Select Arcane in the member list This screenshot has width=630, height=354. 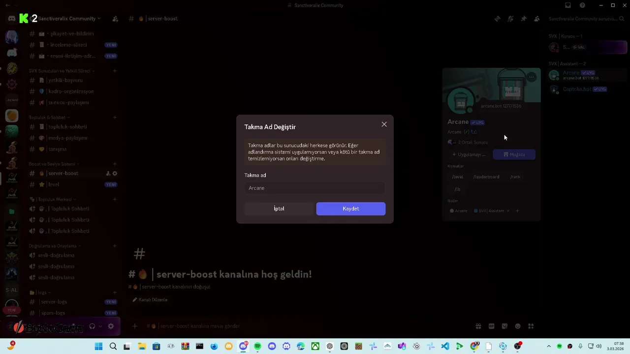coord(588,75)
